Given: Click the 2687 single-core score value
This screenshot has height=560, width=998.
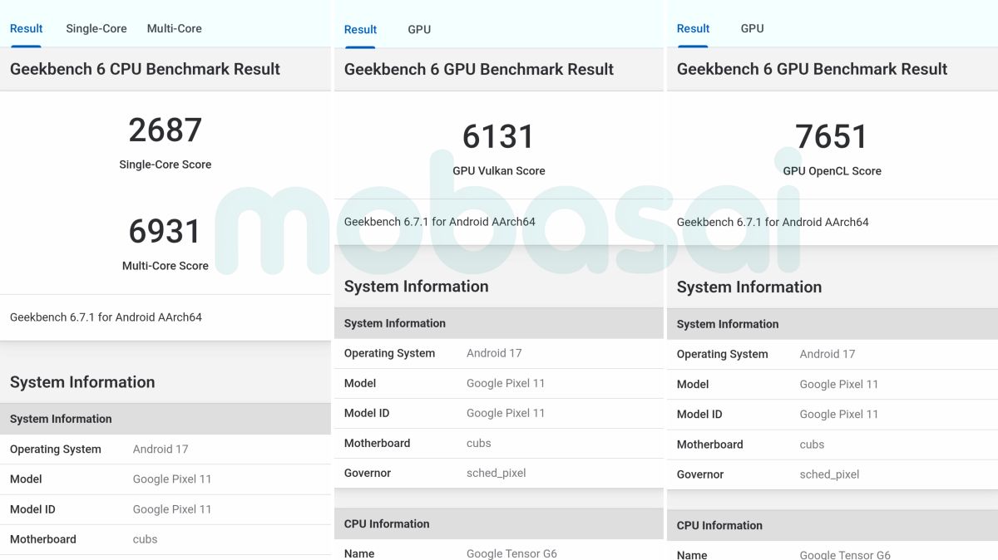Looking at the screenshot, I should [x=166, y=130].
